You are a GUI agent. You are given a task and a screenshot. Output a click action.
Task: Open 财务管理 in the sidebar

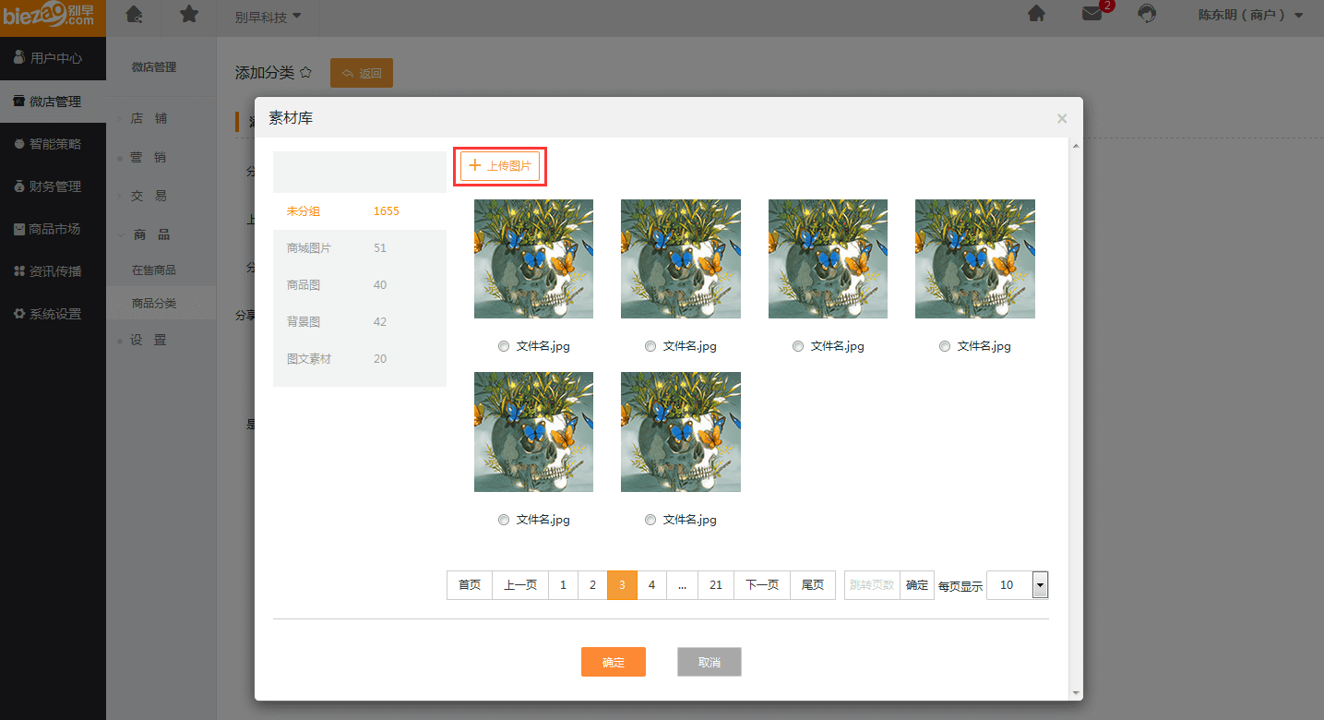pos(53,186)
